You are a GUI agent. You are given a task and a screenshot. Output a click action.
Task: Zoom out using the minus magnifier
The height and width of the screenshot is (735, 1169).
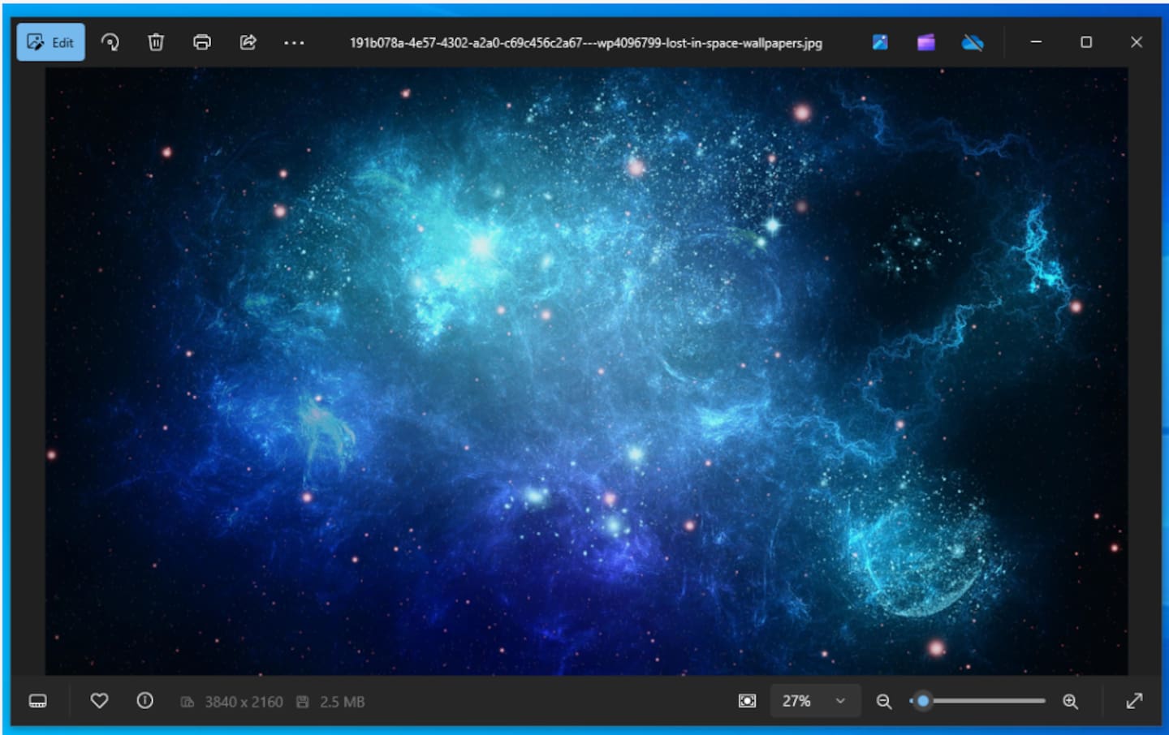(x=884, y=701)
